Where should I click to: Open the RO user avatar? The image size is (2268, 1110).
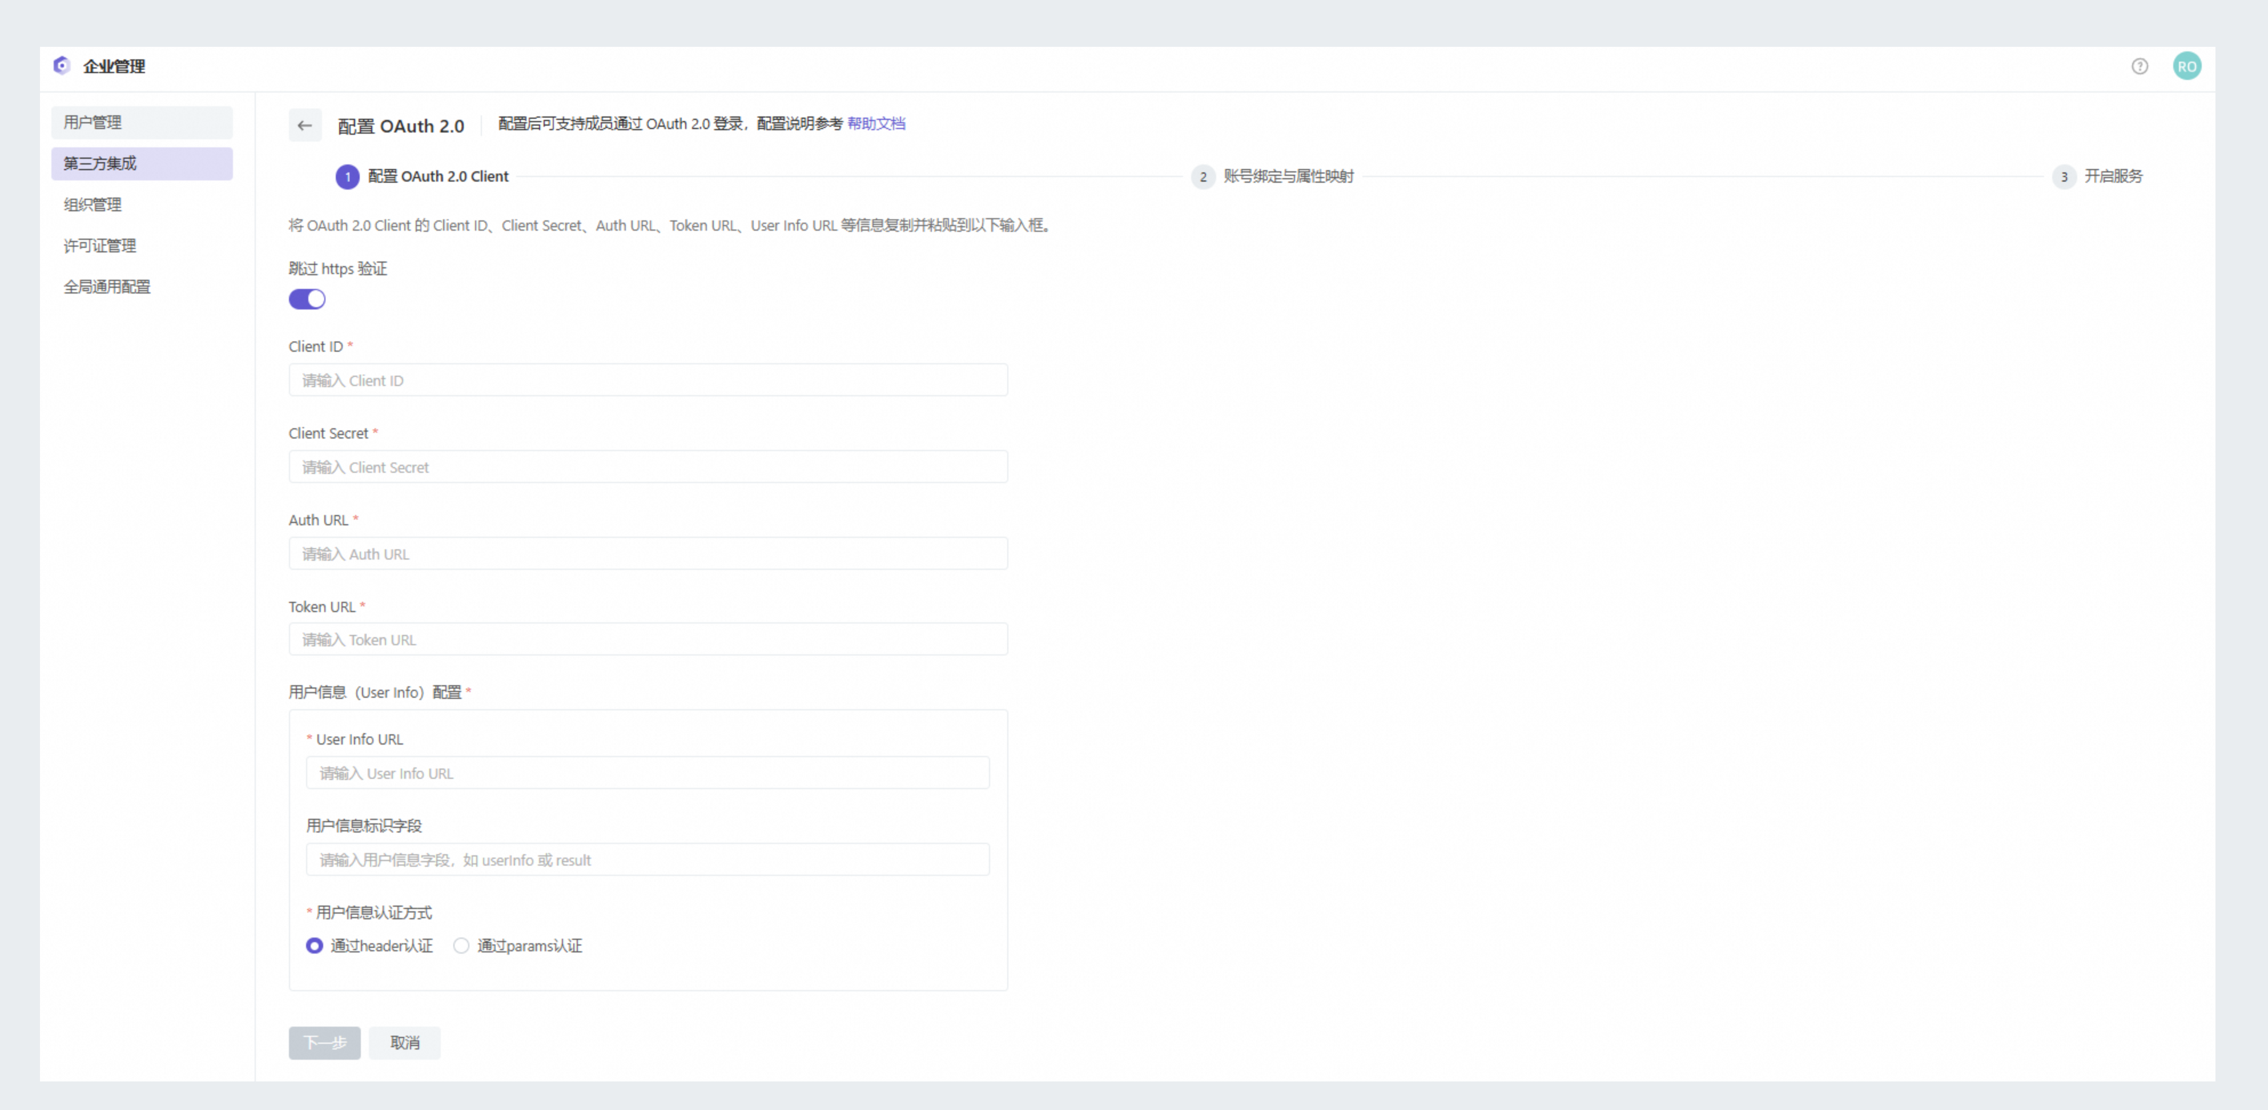click(2187, 66)
